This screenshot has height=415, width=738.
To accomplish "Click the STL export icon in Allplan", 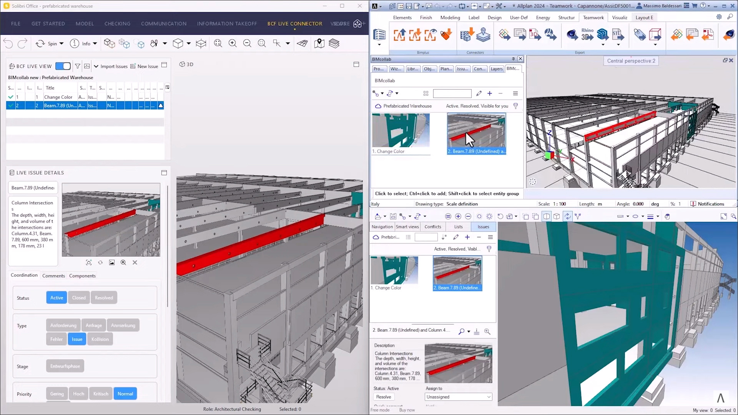I will click(618, 35).
